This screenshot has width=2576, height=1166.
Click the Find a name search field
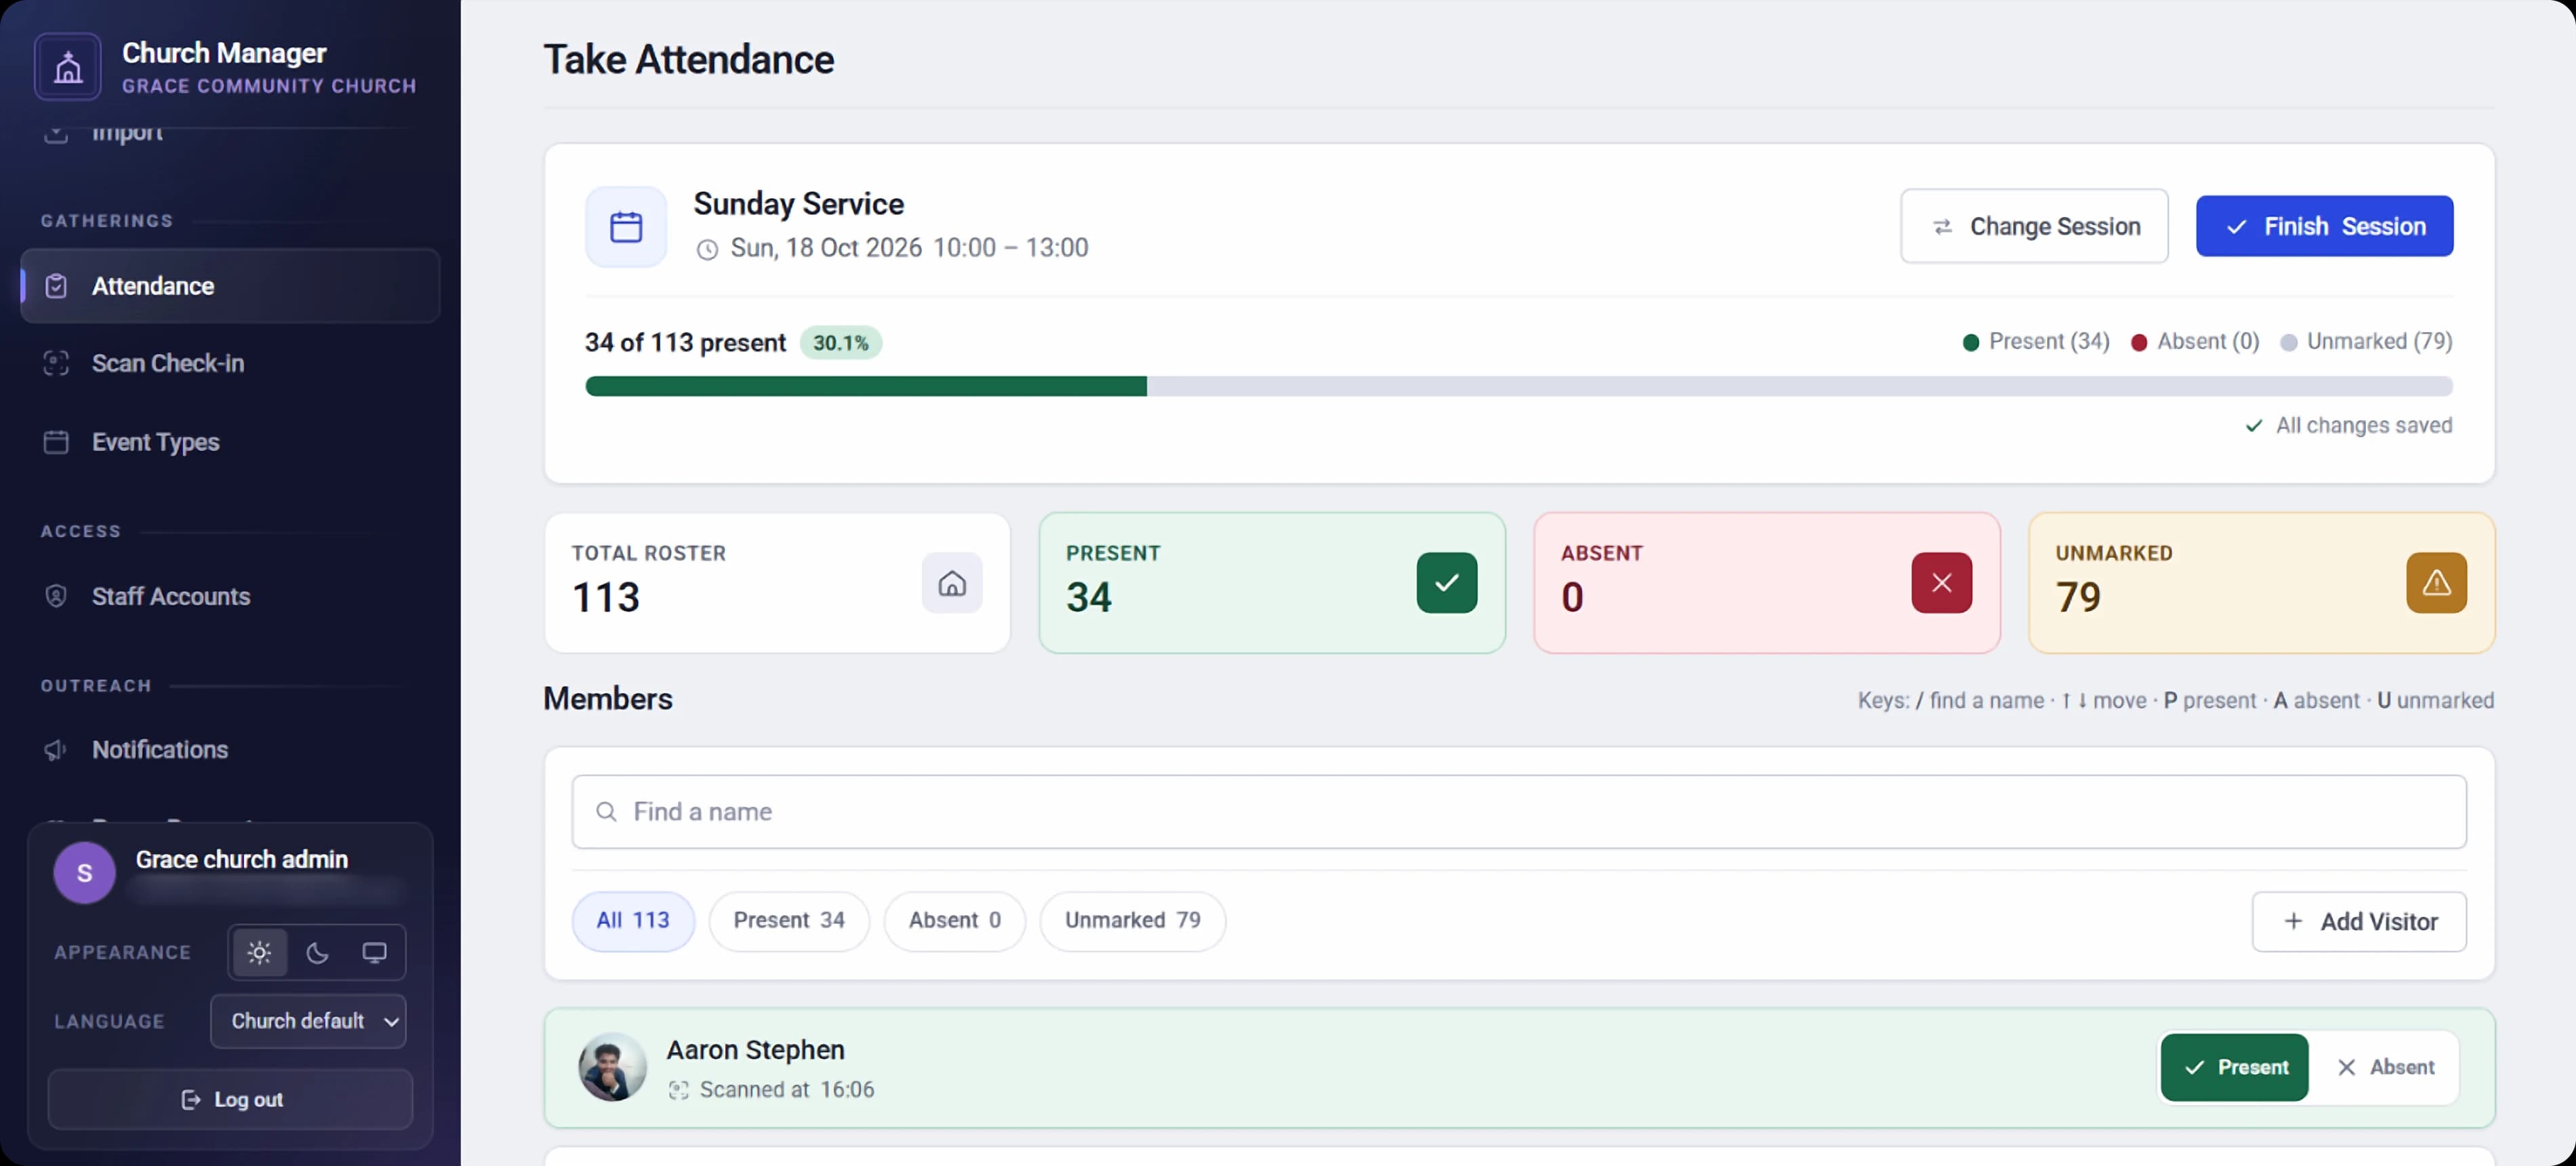point(1518,812)
